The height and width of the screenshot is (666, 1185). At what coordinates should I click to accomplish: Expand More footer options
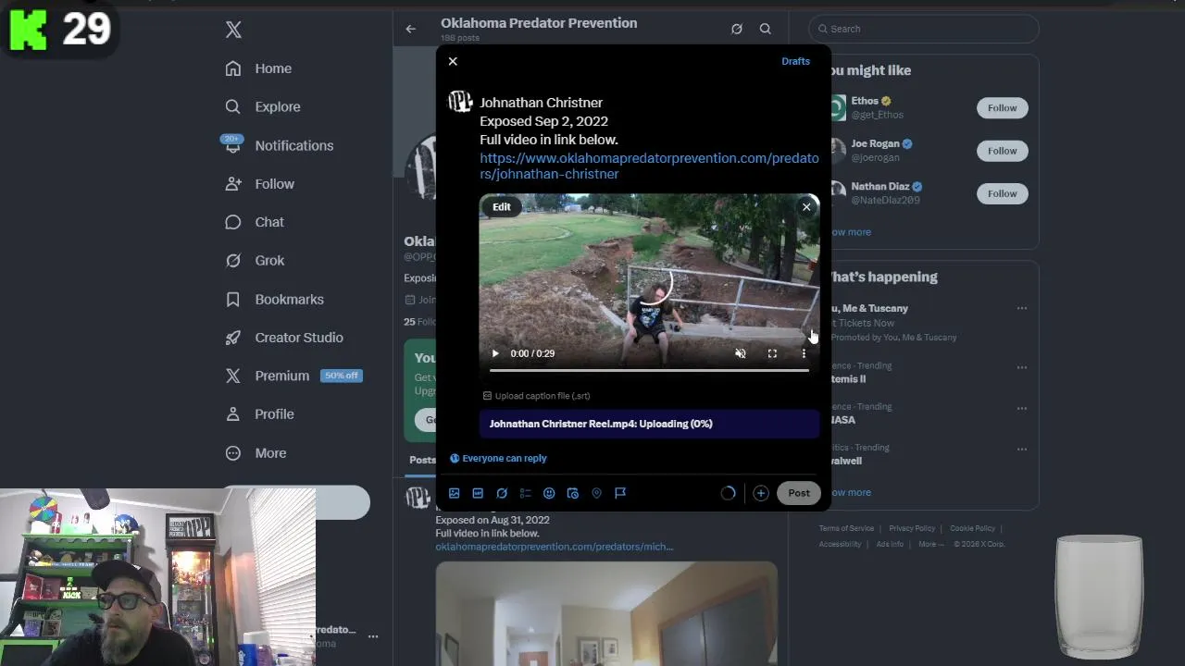pyautogui.click(x=929, y=544)
